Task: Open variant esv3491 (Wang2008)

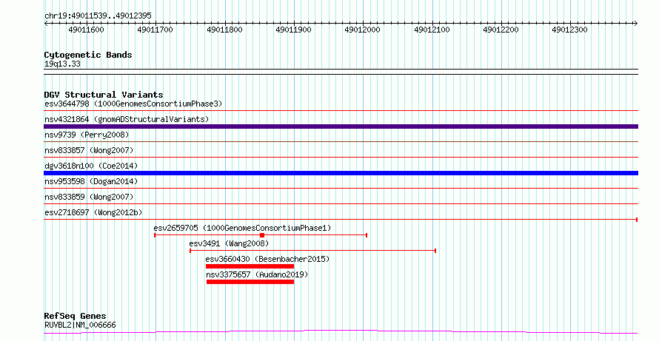Action: (229, 243)
